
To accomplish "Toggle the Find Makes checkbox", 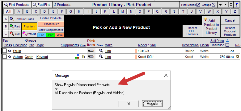I will [x=198, y=5].
